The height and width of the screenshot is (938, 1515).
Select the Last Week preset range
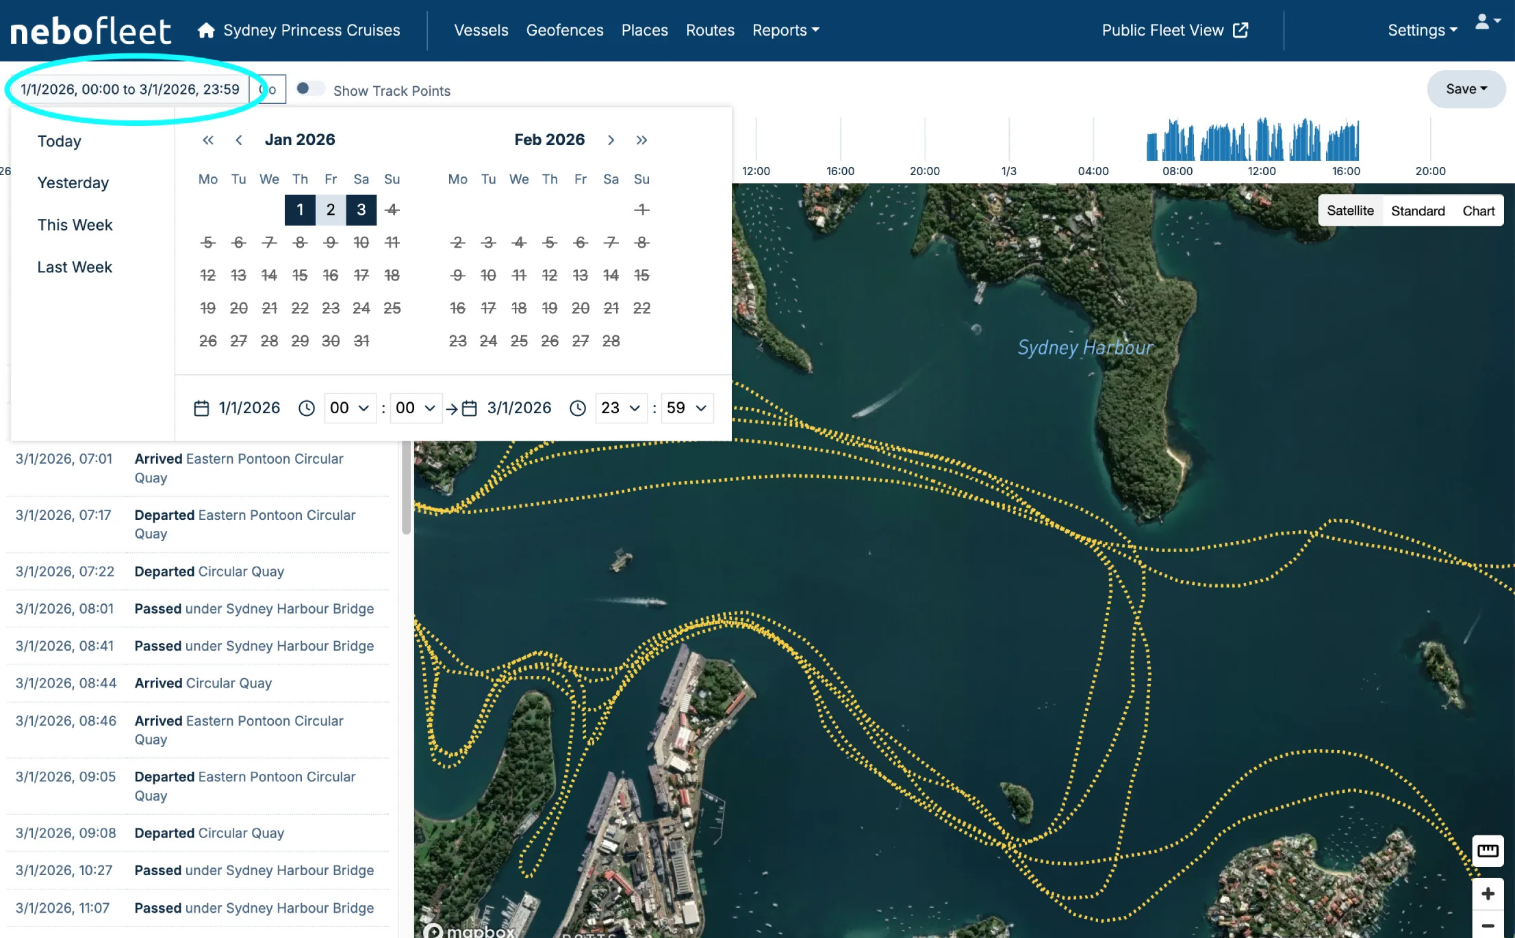tap(75, 268)
